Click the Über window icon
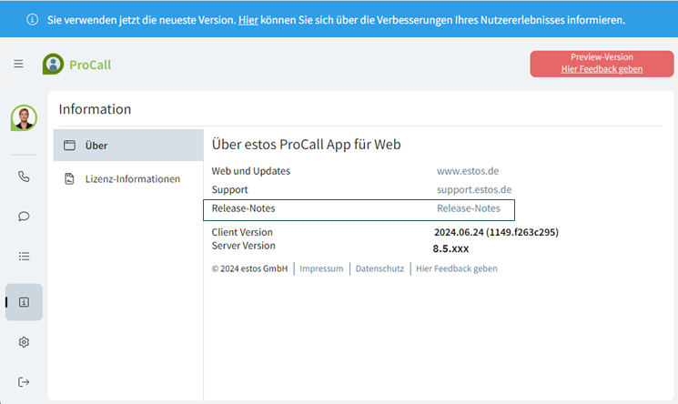This screenshot has height=404, width=678. pos(69,146)
